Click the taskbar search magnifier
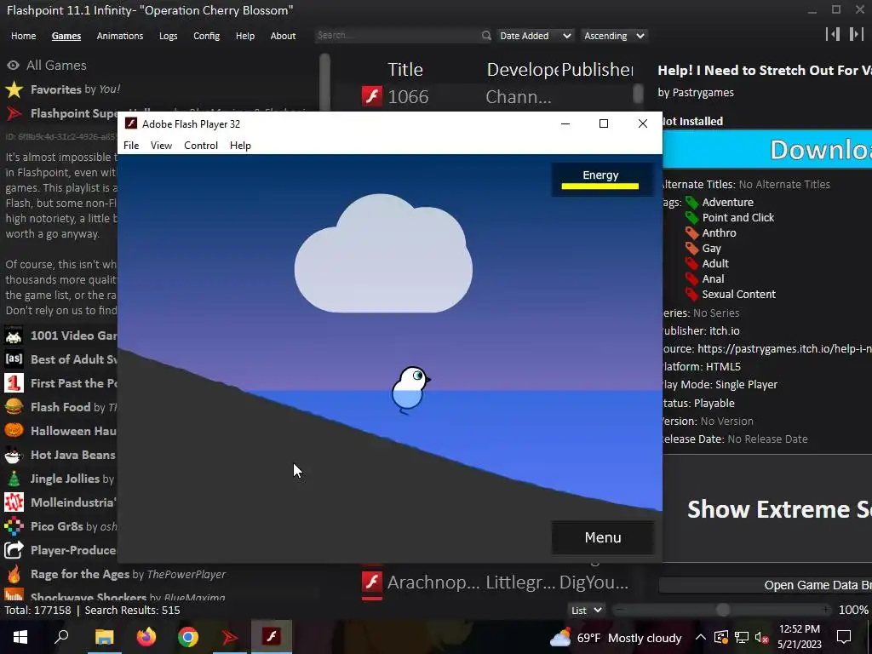 tap(61, 637)
